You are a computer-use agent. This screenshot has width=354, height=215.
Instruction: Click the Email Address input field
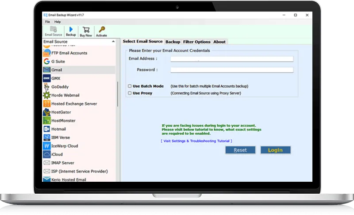232,59
